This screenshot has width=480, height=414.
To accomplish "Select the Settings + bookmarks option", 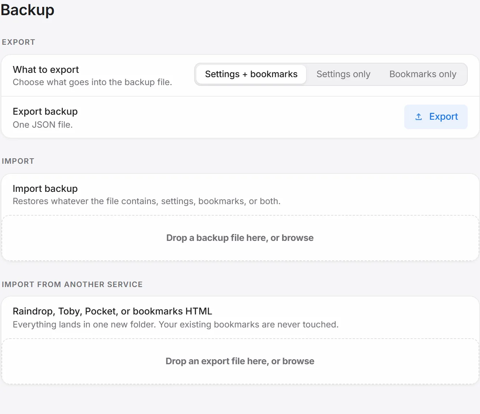I will tap(251, 74).
